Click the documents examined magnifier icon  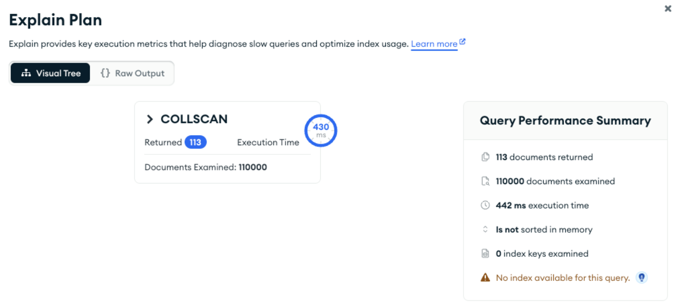[485, 181]
